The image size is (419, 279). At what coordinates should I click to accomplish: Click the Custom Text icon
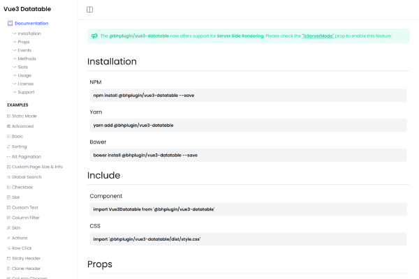8,207
